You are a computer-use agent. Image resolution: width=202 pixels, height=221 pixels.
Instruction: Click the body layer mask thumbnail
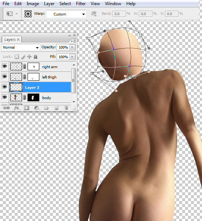point(33,97)
